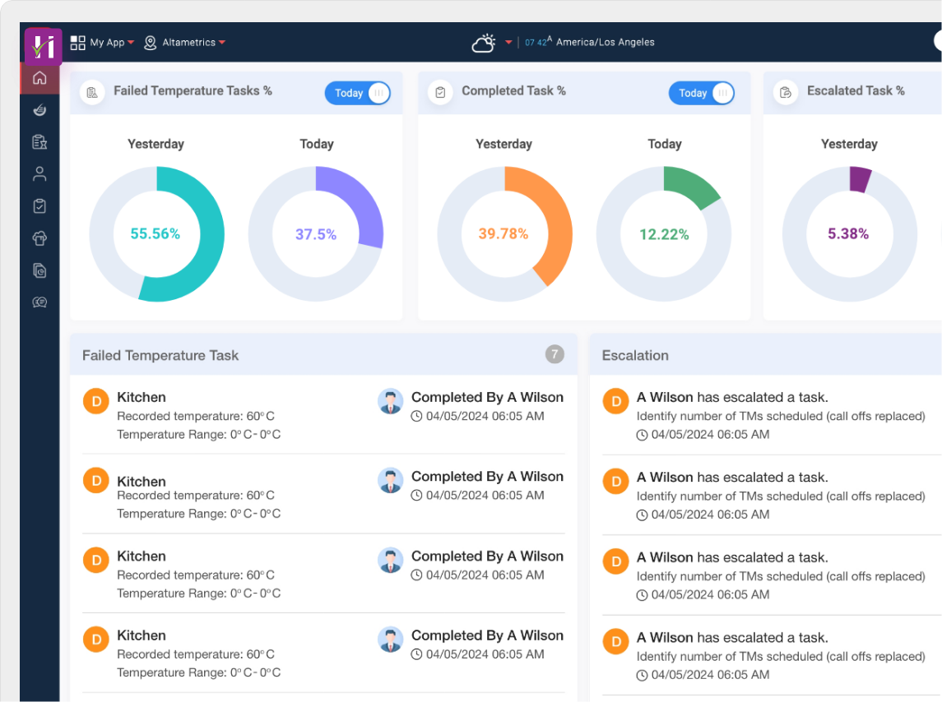Expand the My App dropdown
Viewport: 942px width, 702px height.
pos(103,43)
